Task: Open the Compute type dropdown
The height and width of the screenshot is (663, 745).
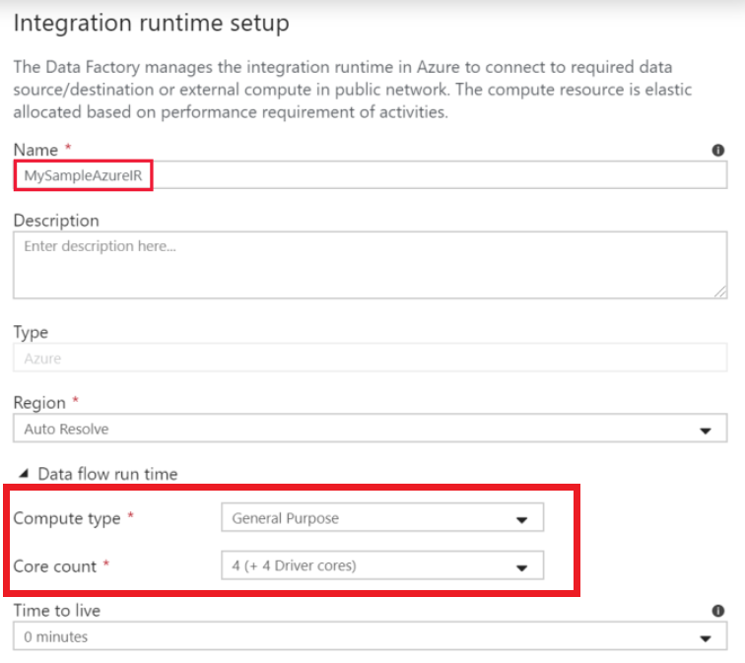Action: (x=382, y=517)
